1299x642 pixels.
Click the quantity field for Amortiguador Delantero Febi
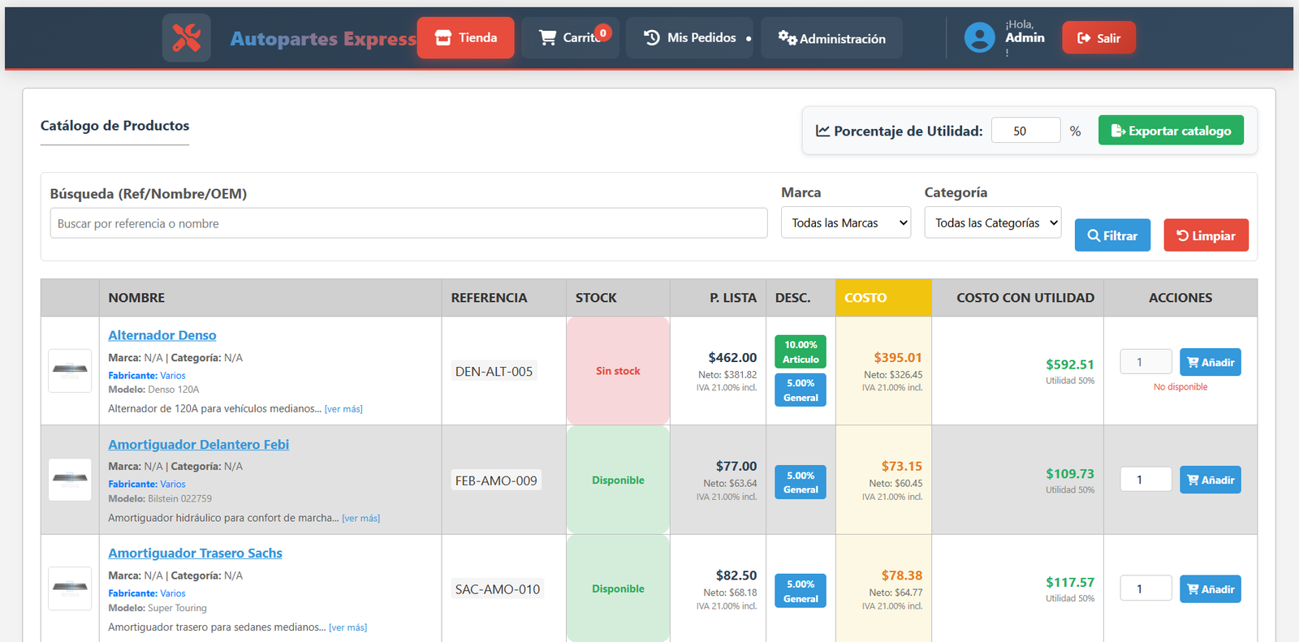[x=1146, y=480]
